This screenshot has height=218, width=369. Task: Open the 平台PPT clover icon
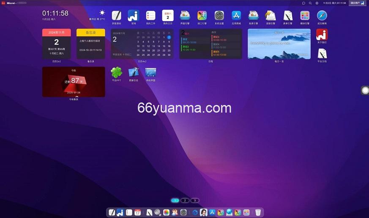[117, 73]
